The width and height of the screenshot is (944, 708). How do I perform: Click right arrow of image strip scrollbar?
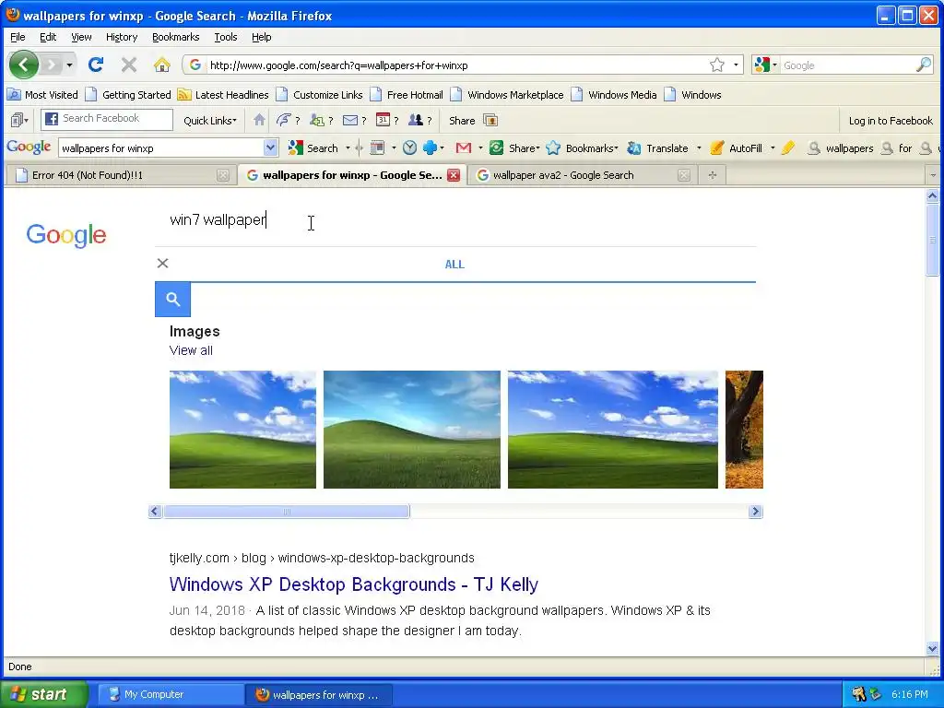(755, 511)
